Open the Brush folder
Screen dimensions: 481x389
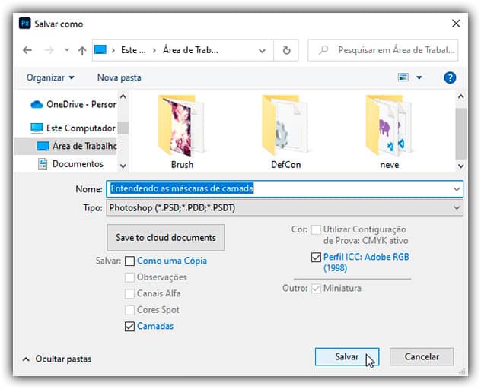pyautogui.click(x=182, y=129)
